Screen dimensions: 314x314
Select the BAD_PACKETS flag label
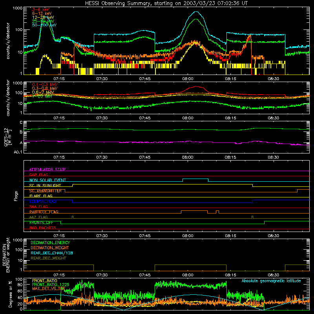pos(43,228)
